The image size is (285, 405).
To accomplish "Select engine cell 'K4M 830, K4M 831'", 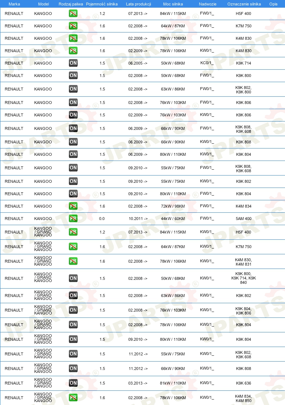I will 243,262.
